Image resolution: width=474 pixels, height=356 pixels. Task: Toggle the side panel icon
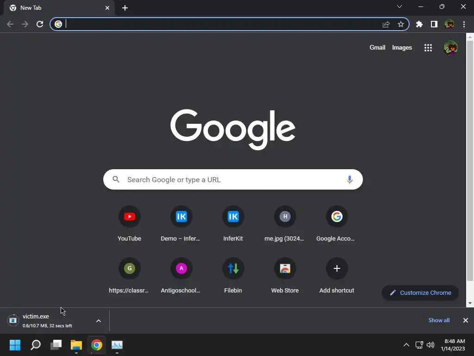[x=434, y=24]
